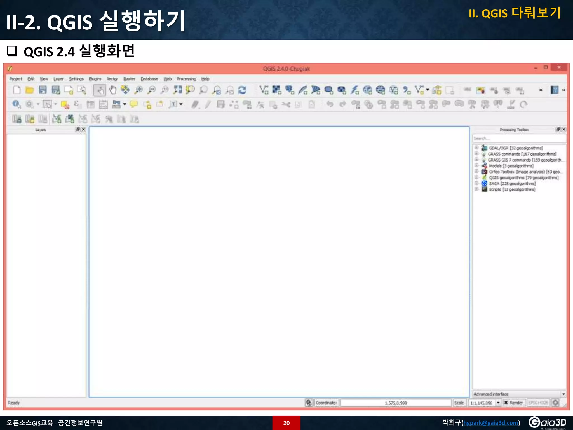The image size is (573, 430).
Task: Open the Scale dropdown arrow
Action: (498, 403)
